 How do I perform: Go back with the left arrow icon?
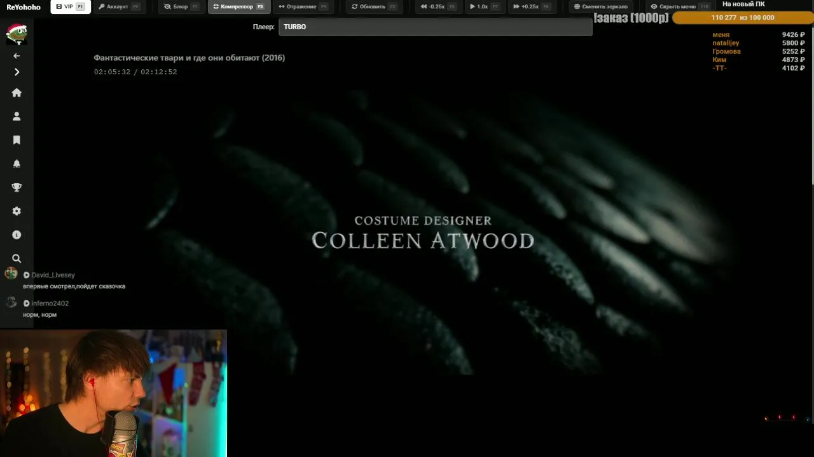click(17, 56)
